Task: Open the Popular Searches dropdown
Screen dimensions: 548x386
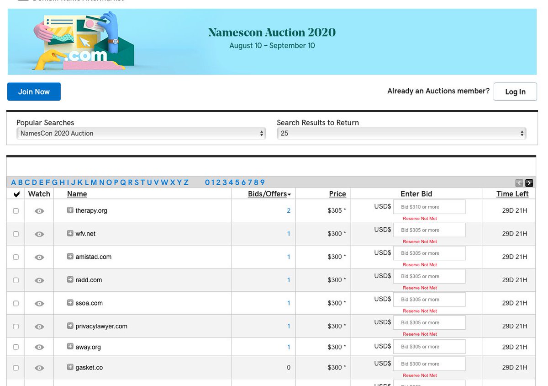Action: coord(141,134)
